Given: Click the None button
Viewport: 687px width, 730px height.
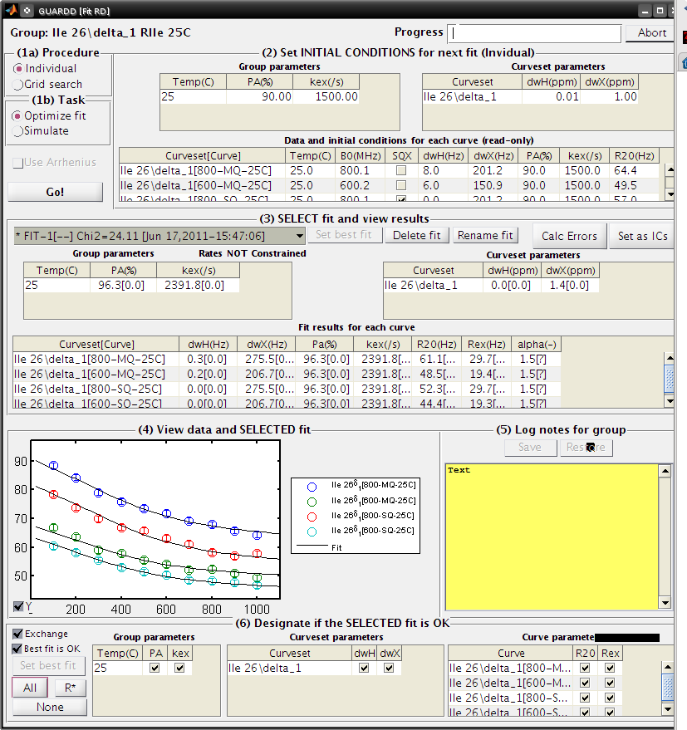Looking at the screenshot, I should (x=50, y=708).
